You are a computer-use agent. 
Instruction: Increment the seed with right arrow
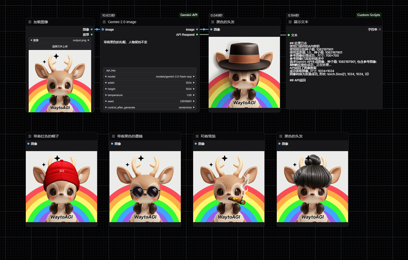[194, 101]
